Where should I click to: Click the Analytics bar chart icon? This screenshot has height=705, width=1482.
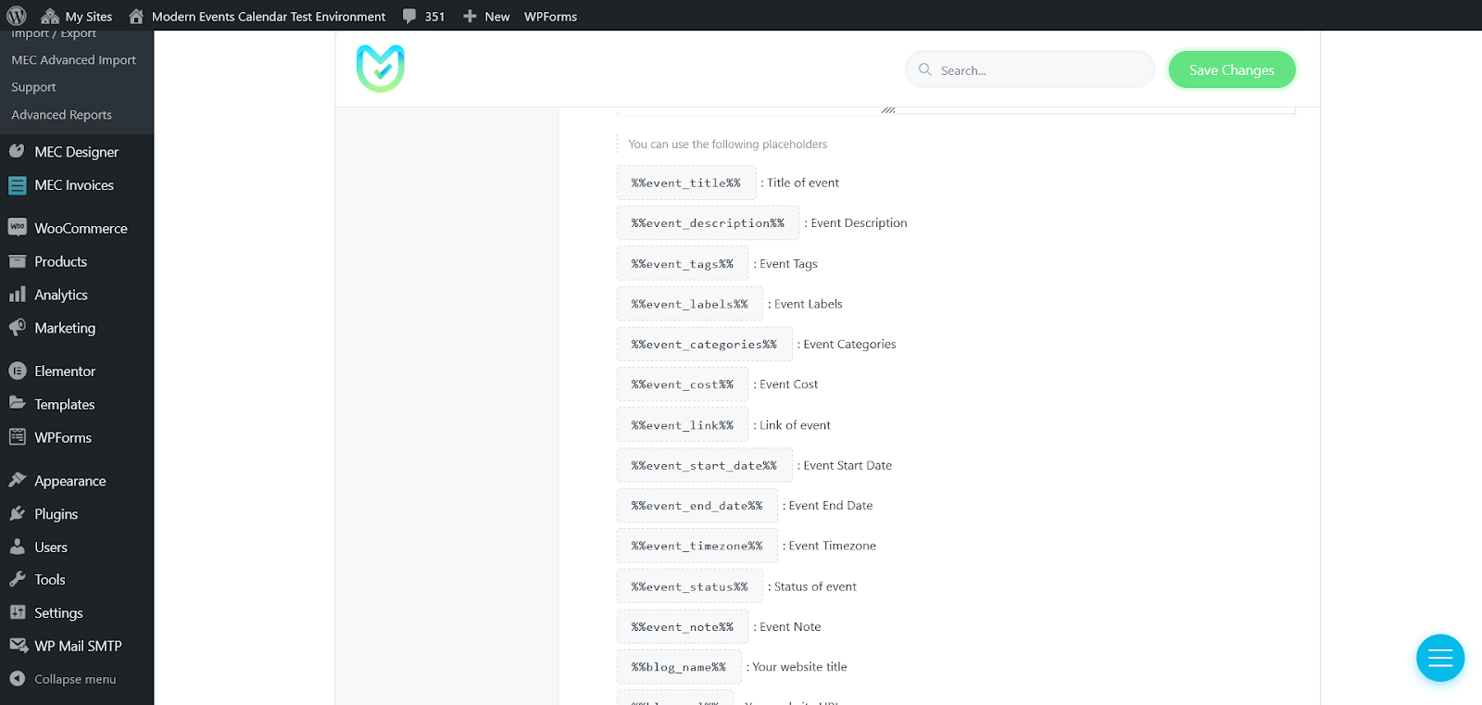pyautogui.click(x=17, y=295)
